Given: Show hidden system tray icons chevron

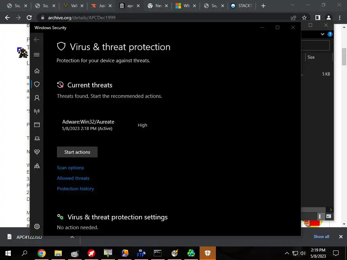Looking at the screenshot, I should [287, 253].
